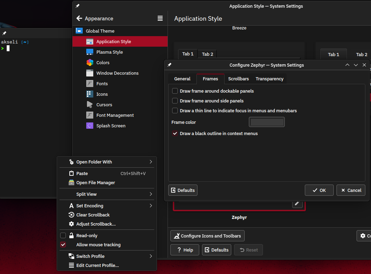Click the Help button
This screenshot has width=371, height=274.
185,250
